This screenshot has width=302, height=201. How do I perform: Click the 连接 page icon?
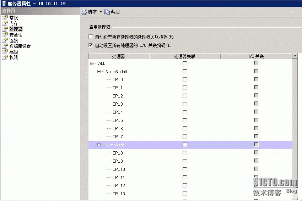pyautogui.click(x=5, y=40)
